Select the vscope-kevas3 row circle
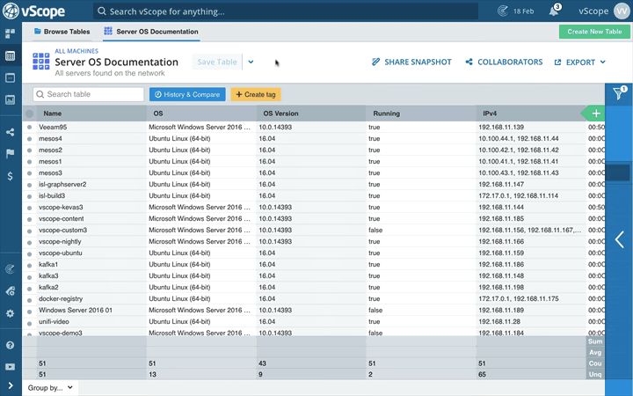 pyautogui.click(x=29, y=208)
